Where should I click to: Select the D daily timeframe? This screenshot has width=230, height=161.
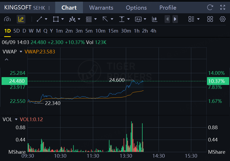[24, 31]
